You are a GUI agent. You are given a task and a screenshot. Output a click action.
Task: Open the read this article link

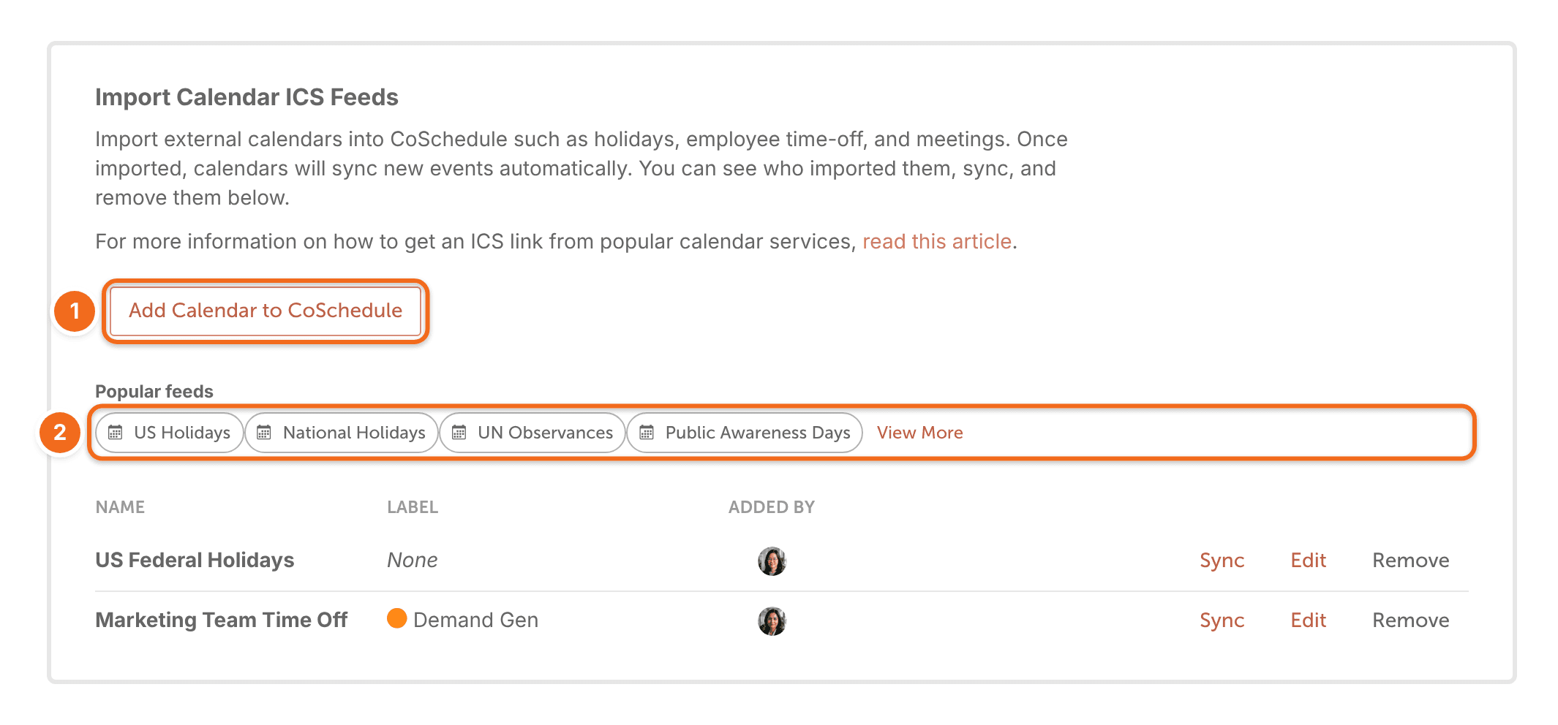click(937, 241)
